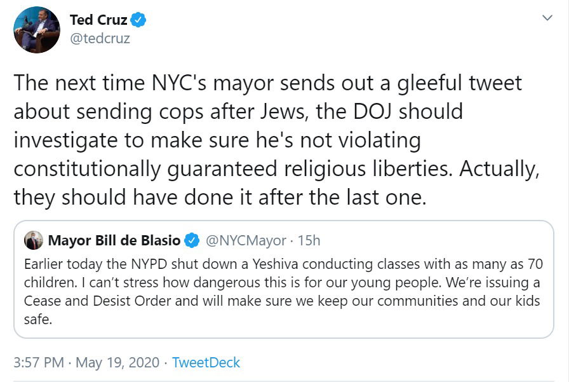Click the 15h timestamp on the quoted tweet
The width and height of the screenshot is (569, 382).
click(x=308, y=241)
